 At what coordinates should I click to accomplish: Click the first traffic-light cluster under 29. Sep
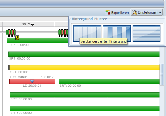11,33
